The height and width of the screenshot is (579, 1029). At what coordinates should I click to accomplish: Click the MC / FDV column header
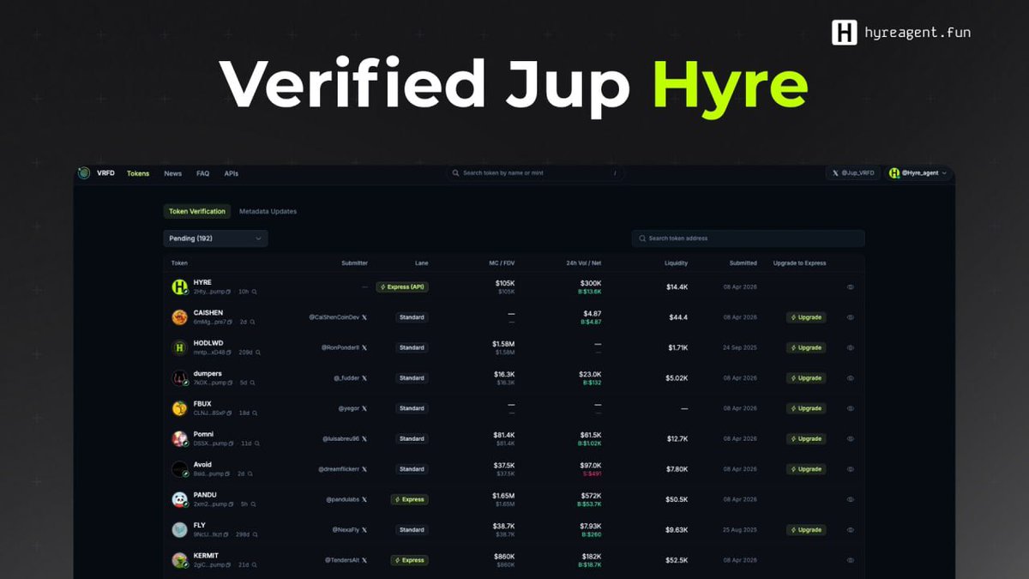pos(500,263)
